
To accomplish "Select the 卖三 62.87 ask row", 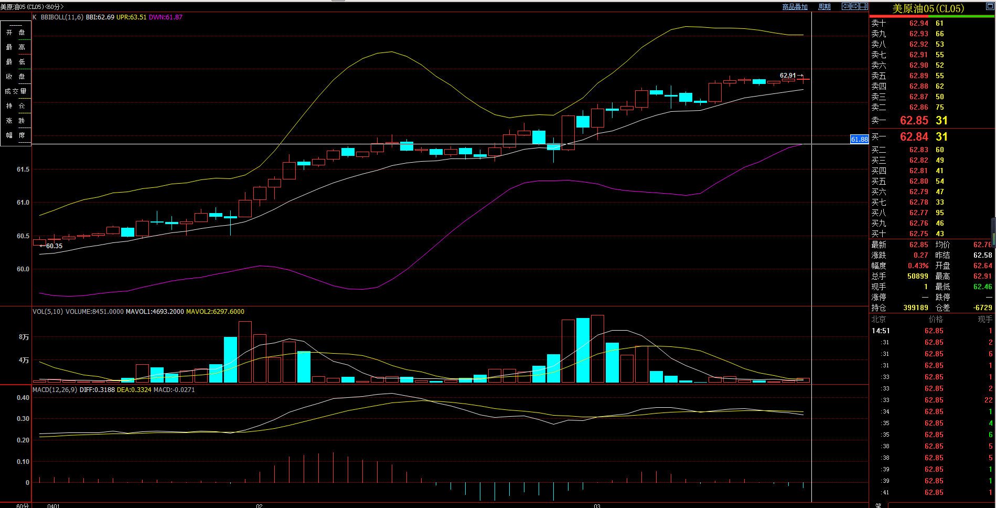I will coord(932,97).
